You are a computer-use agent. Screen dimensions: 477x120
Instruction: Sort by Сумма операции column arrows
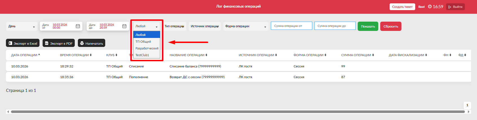click(373, 55)
